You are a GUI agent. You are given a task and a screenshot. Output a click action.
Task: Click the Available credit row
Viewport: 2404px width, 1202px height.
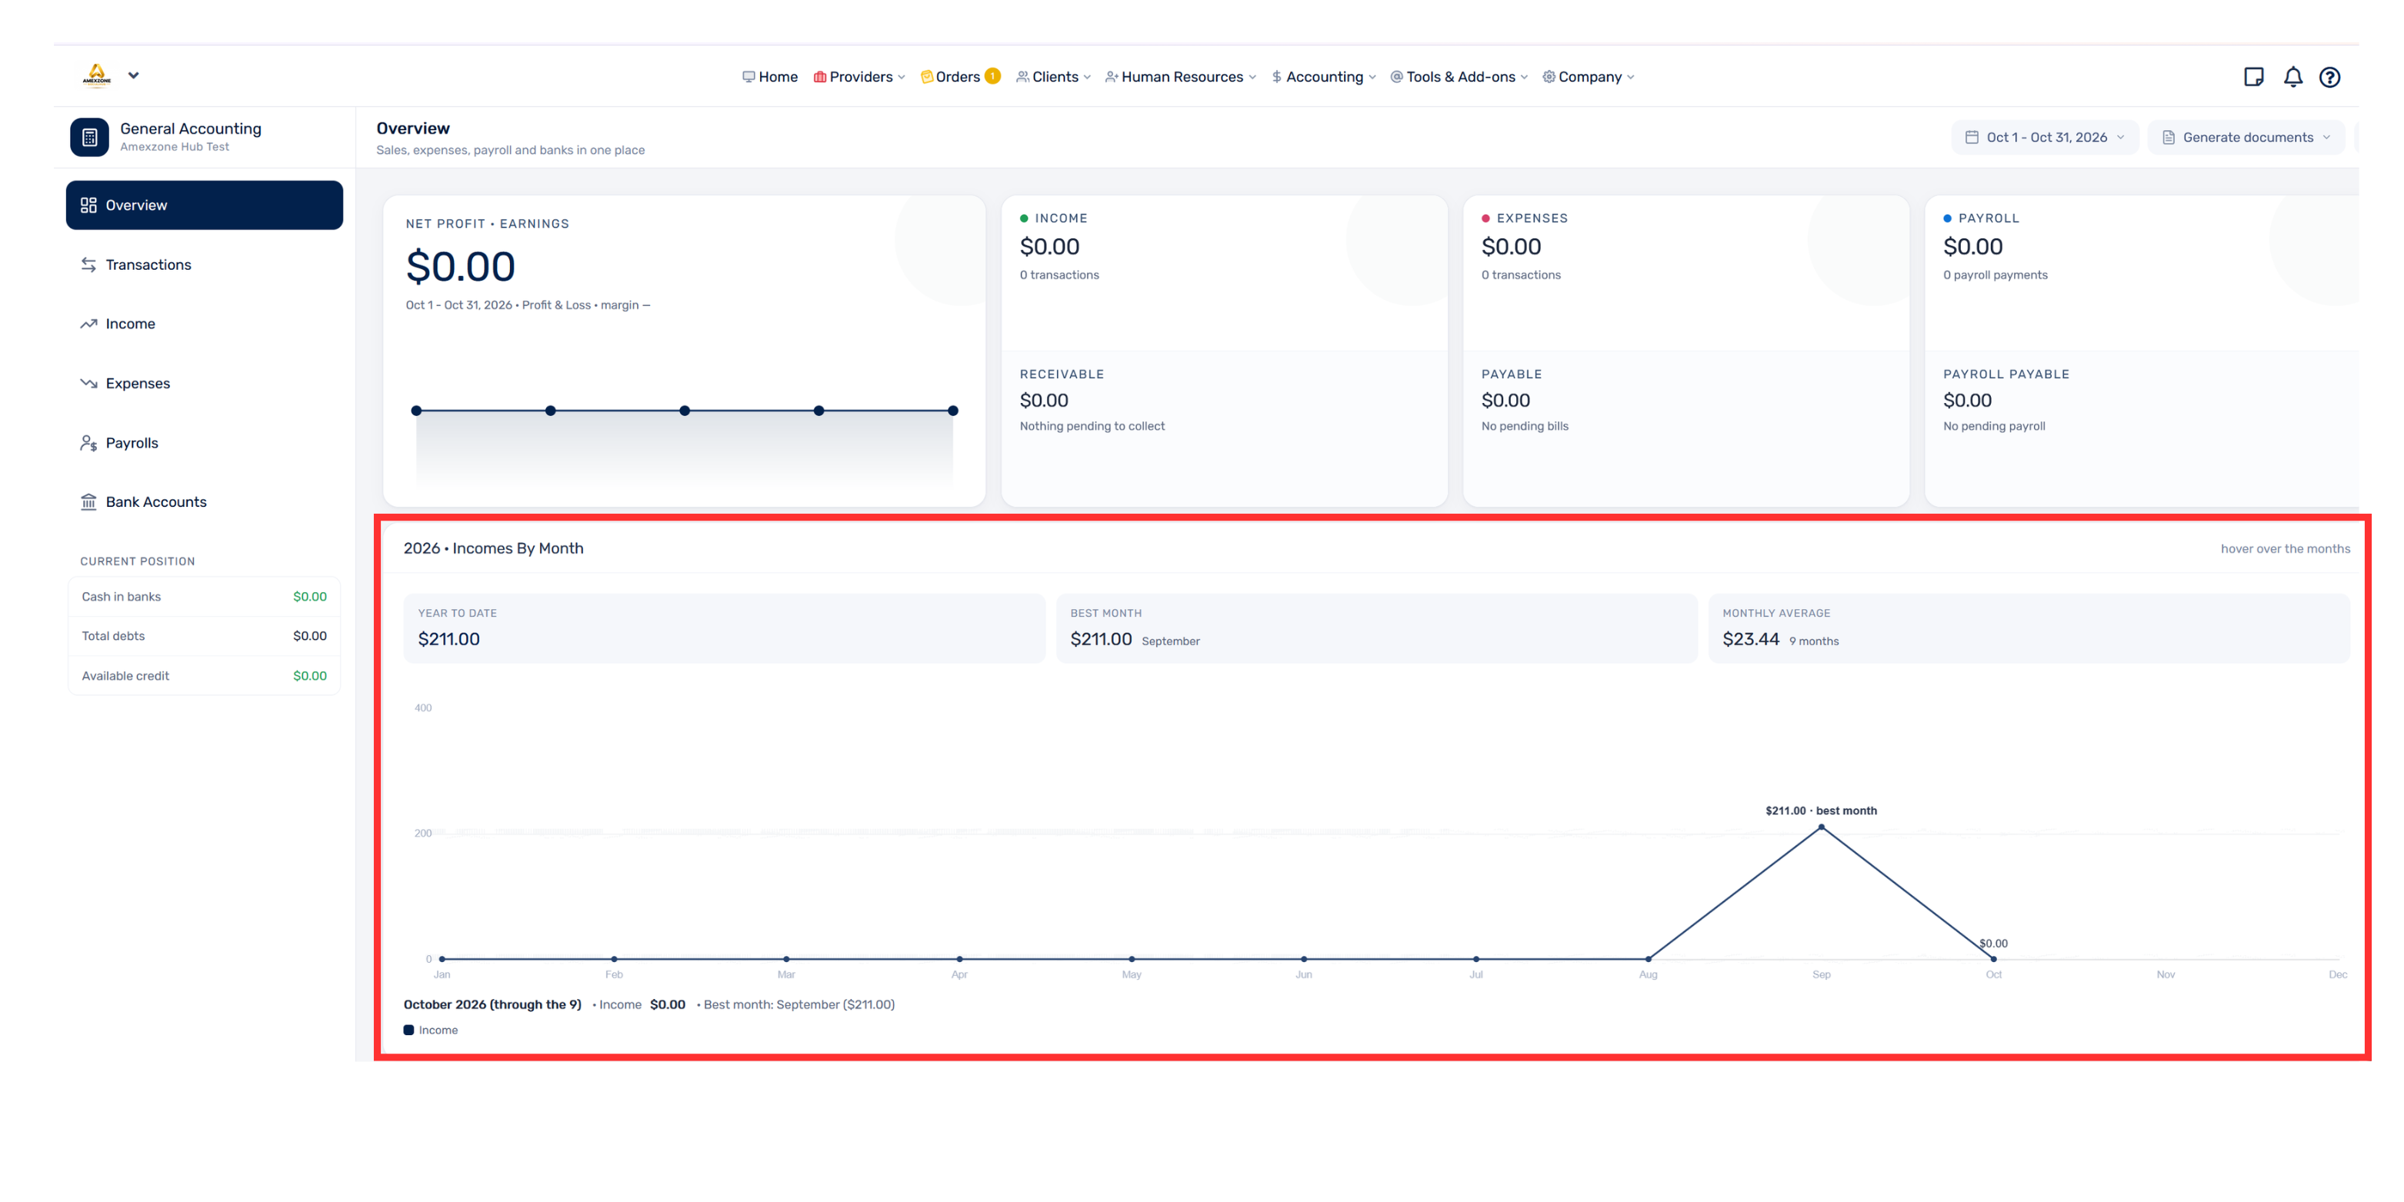click(x=205, y=676)
